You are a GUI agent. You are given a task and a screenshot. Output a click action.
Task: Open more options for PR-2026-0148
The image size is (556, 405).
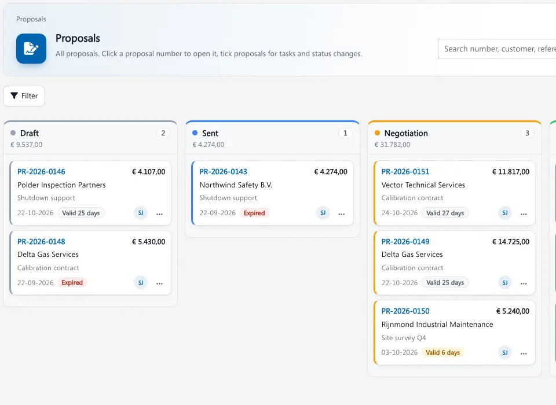pyautogui.click(x=160, y=283)
